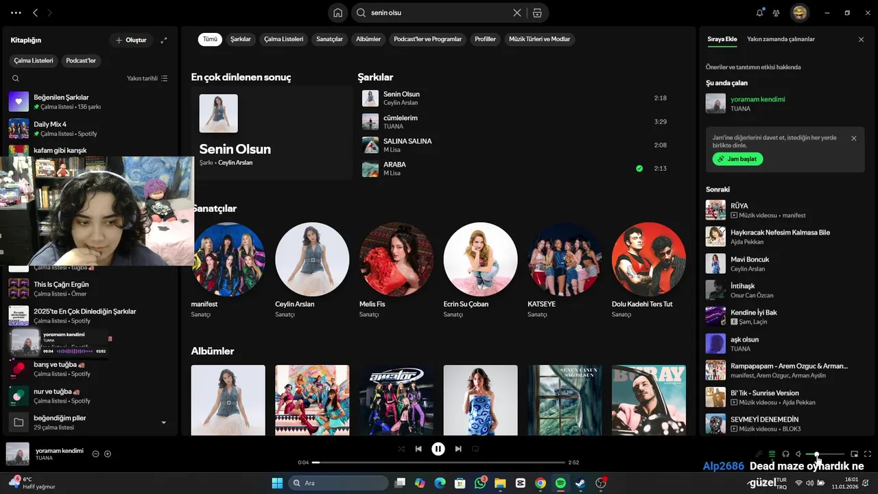Toggle shuffle playback
The image size is (878, 494).
[x=401, y=449]
